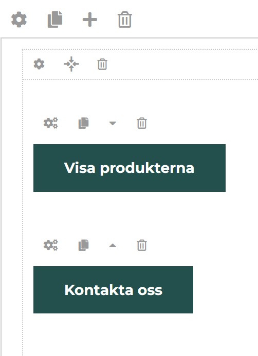Duplicate the Kontakta oss button module
Screen dimensions: 258x356
(83, 245)
